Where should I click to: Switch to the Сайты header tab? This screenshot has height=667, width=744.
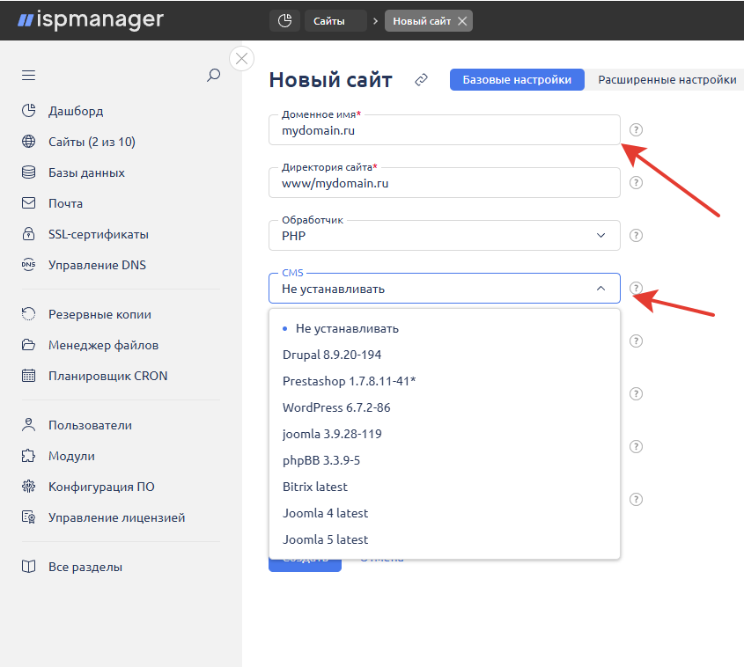(335, 21)
